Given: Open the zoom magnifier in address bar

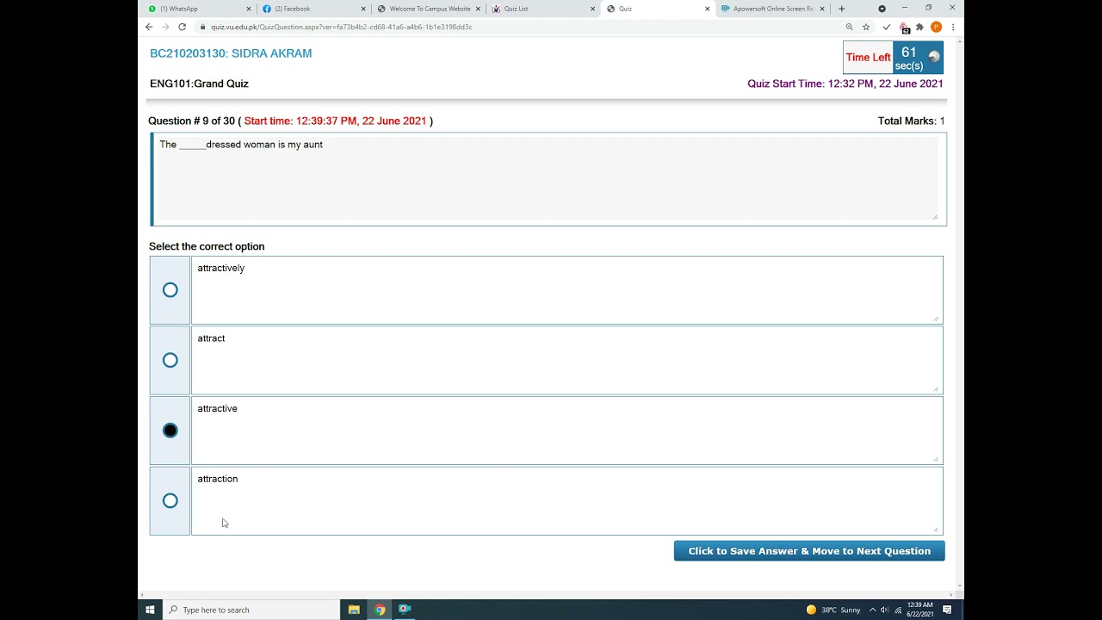Looking at the screenshot, I should point(849,27).
